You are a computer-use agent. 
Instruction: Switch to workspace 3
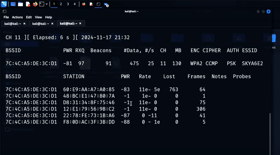coord(68,4)
